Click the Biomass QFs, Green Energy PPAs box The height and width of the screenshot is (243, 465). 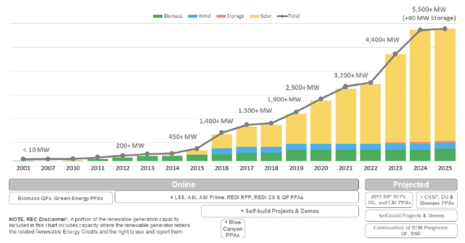coord(61,198)
